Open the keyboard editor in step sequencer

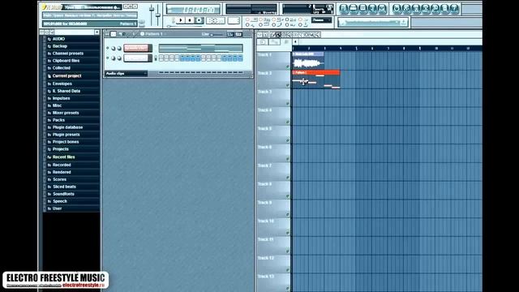coord(238,34)
